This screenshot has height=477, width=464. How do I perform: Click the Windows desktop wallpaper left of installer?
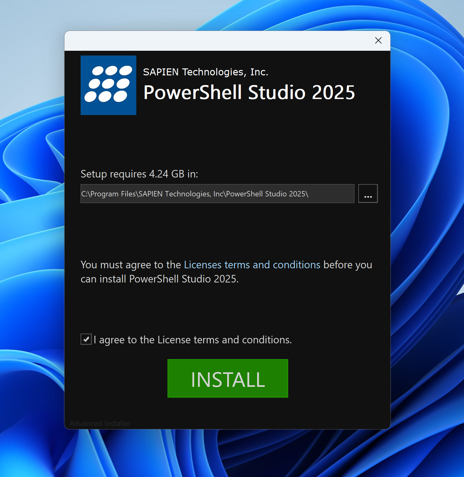tap(31, 221)
